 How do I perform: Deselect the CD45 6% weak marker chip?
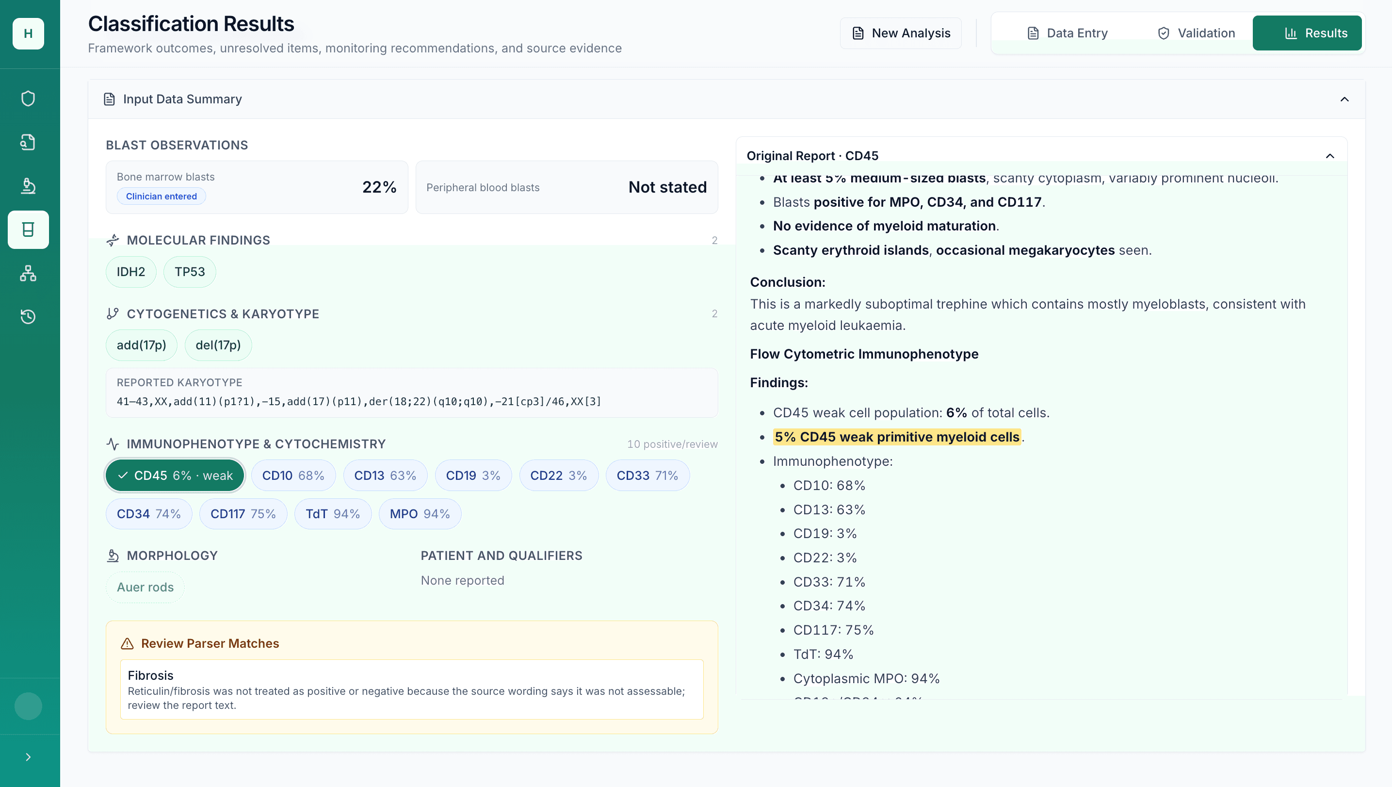point(175,475)
